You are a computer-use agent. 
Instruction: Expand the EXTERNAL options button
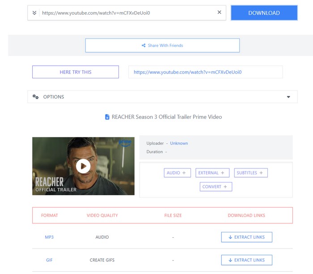[212, 173]
